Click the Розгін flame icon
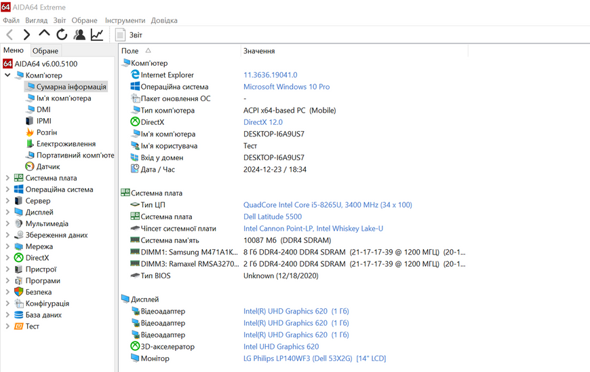The height and width of the screenshot is (372, 590). click(x=30, y=132)
